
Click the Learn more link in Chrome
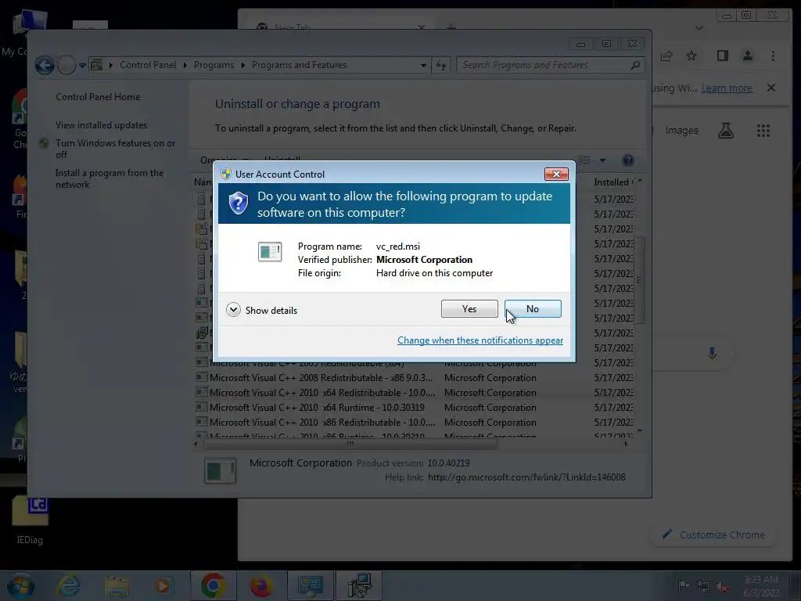(x=727, y=88)
